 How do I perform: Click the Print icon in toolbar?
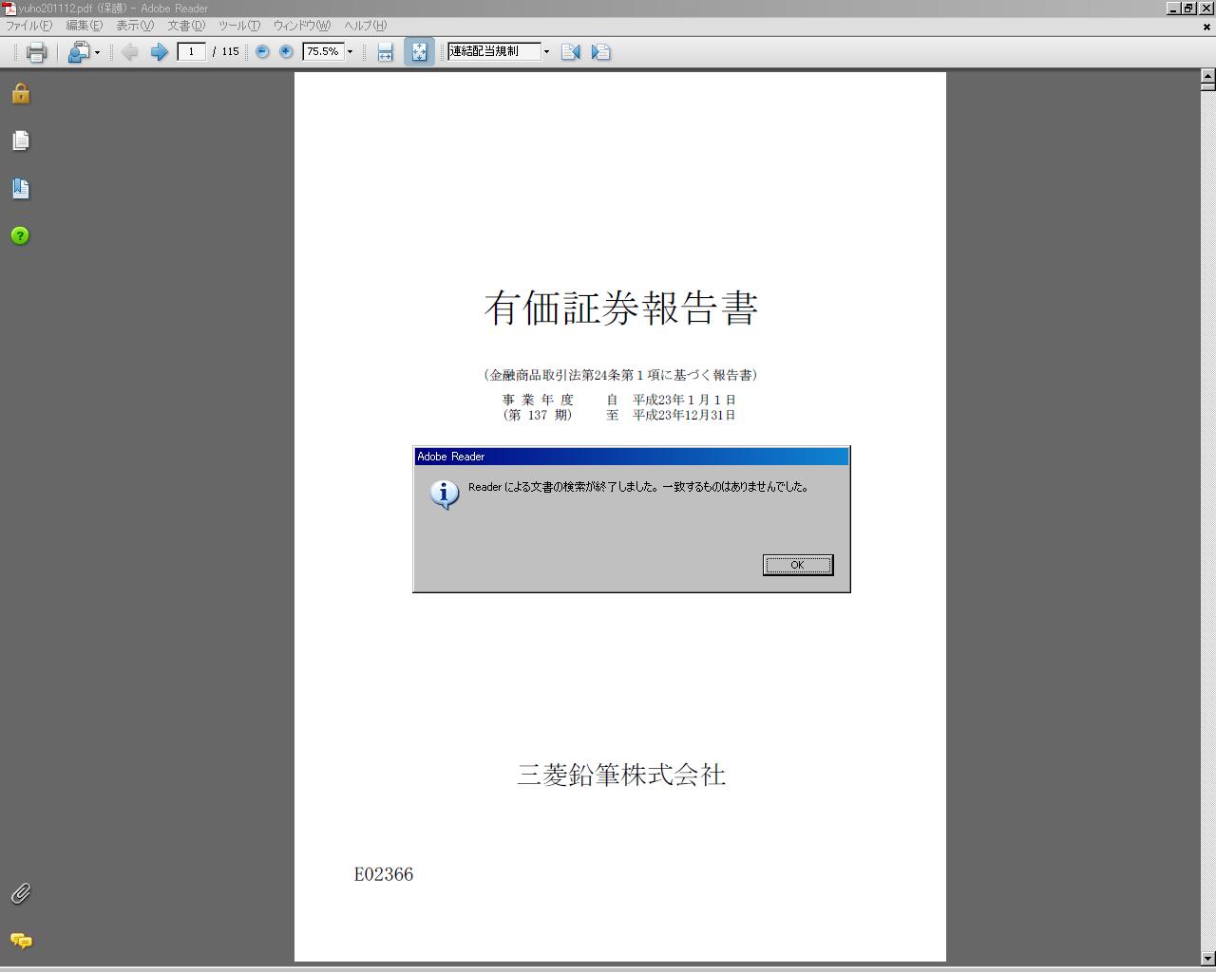click(x=36, y=52)
